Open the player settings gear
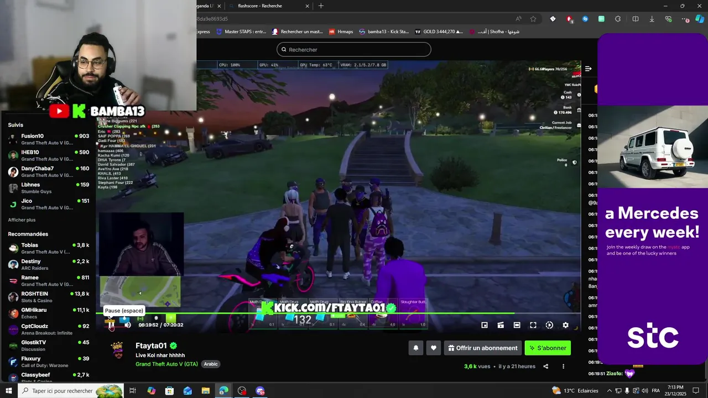 tap(565, 325)
